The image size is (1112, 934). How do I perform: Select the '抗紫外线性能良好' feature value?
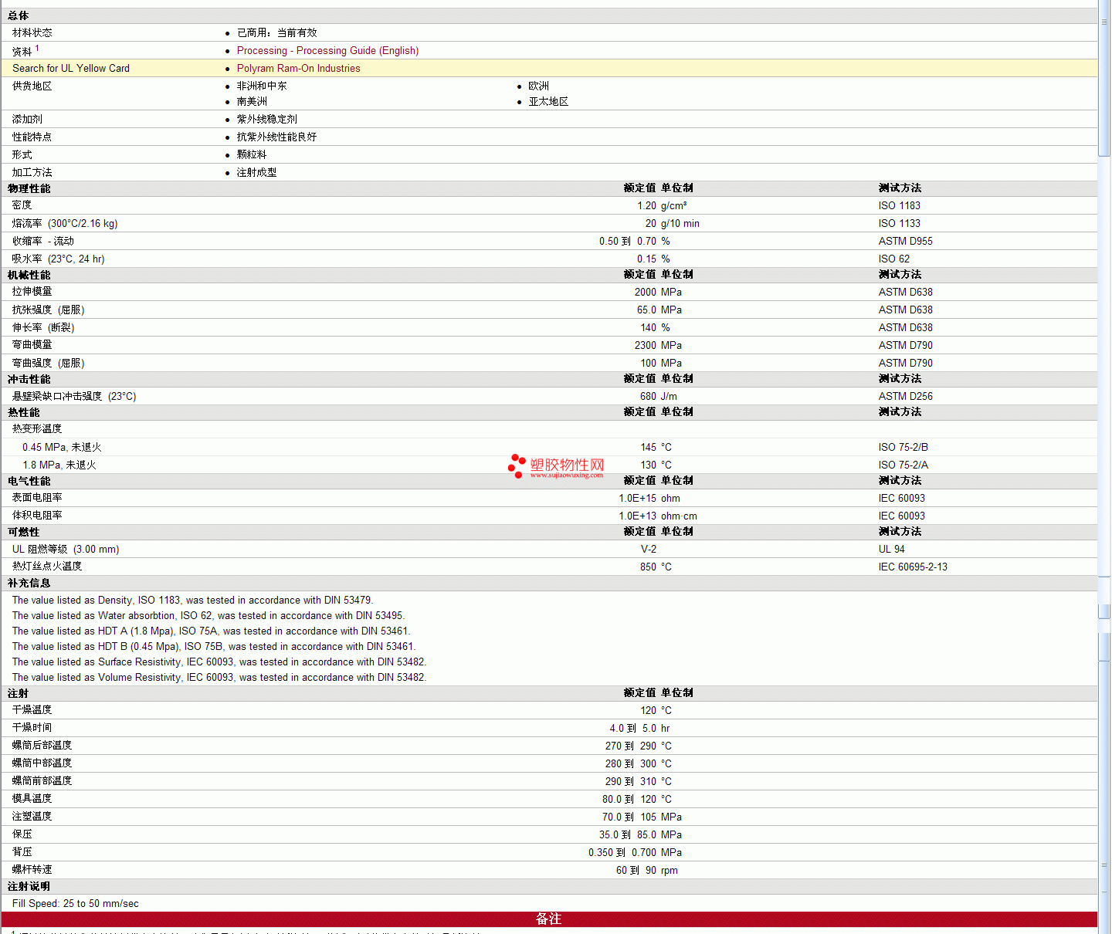point(276,137)
